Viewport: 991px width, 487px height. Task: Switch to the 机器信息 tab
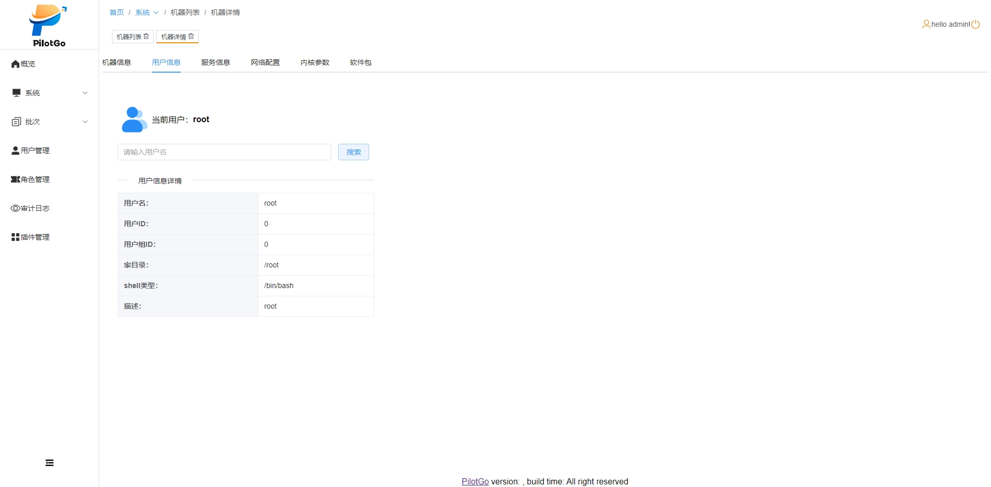[x=117, y=62]
